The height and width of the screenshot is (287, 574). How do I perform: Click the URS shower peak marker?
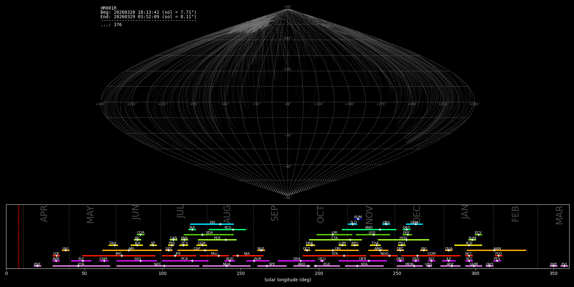pos(429,266)
